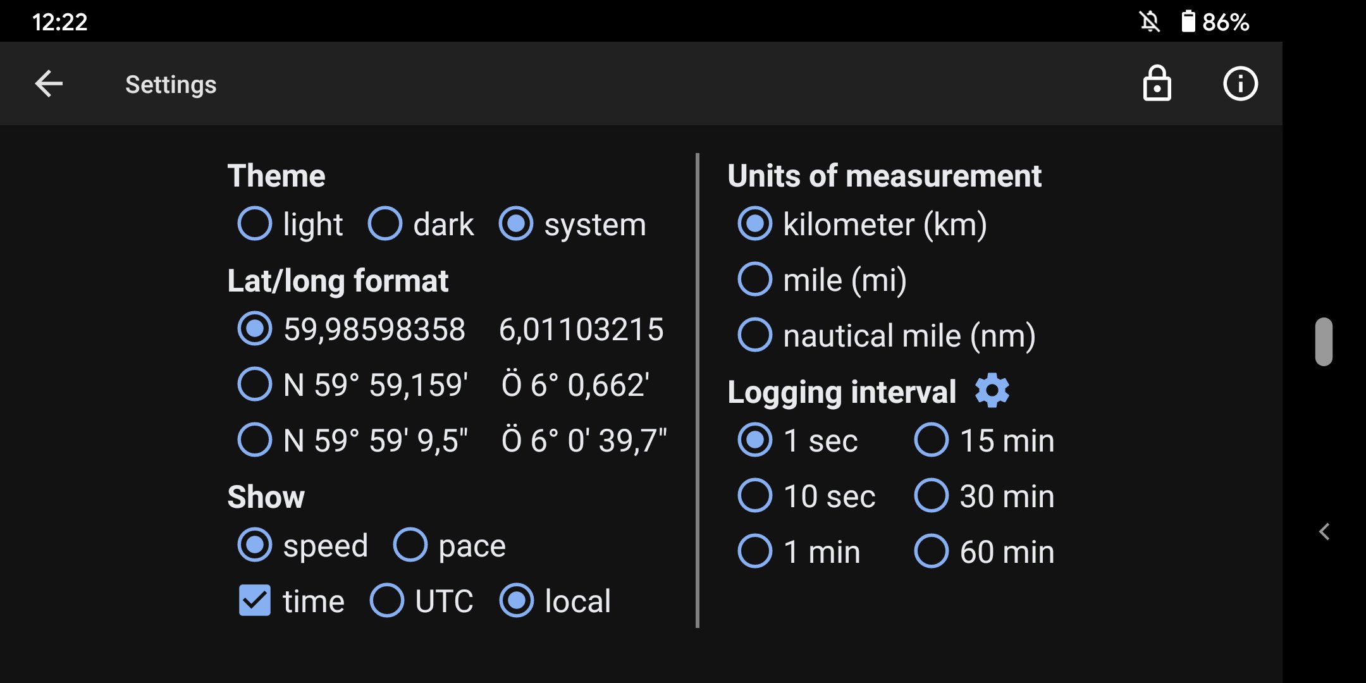Viewport: 1366px width, 683px height.
Task: Switch time display to UTC
Action: 388,601
